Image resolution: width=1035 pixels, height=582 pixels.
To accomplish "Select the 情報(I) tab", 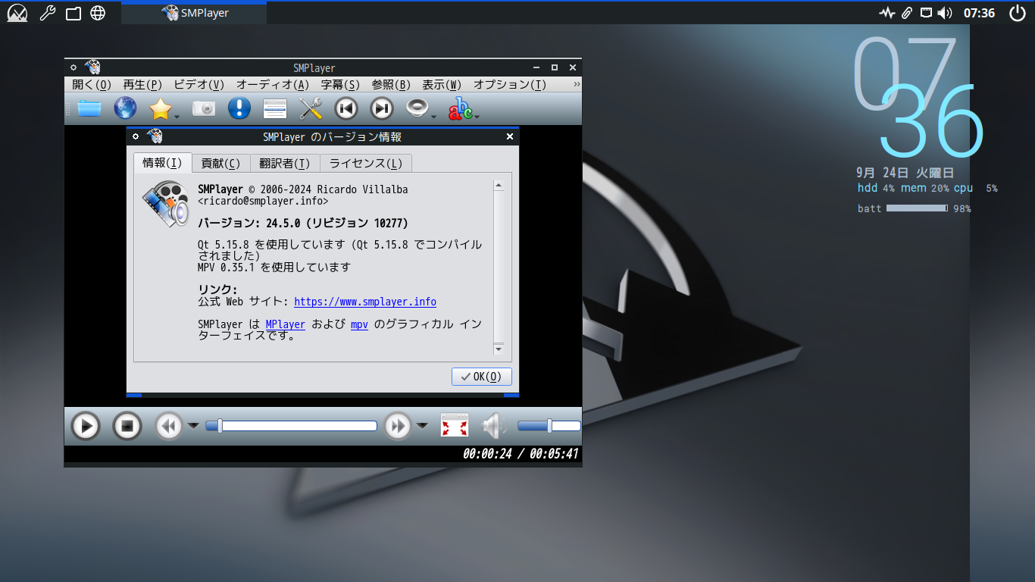I will 162,163.
